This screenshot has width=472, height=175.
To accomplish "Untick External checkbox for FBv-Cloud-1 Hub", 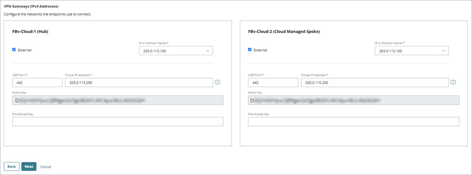I will coord(14,50).
